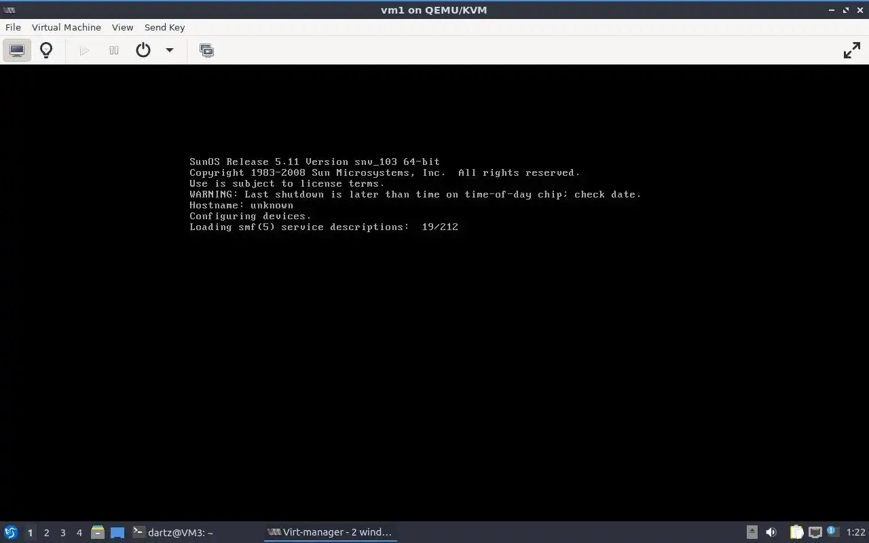Switch to workspace 4
The image size is (869, 543).
point(79,533)
